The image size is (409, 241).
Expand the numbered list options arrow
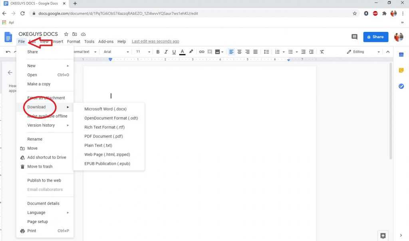pos(284,52)
